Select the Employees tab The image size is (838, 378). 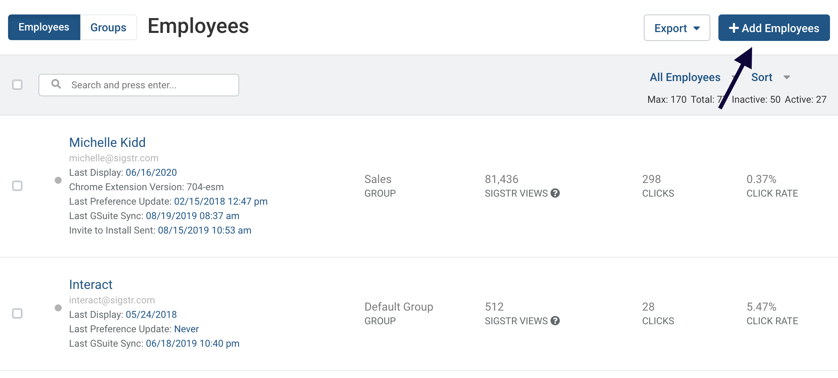click(44, 27)
